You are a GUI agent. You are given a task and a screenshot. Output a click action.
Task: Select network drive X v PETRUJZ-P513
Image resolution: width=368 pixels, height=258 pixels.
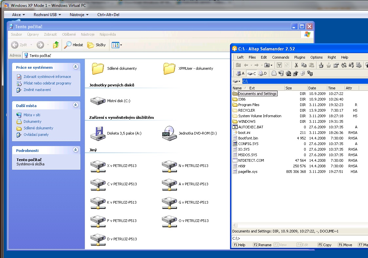coord(114,166)
